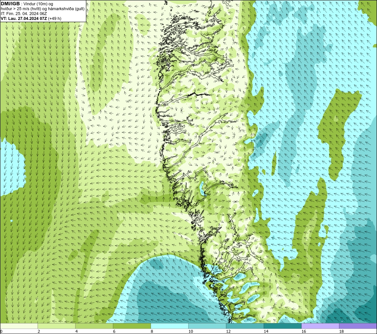Image resolution: width=377 pixels, height=334 pixels.
Task: Click the legend scale label '12'
Action: 228,332
